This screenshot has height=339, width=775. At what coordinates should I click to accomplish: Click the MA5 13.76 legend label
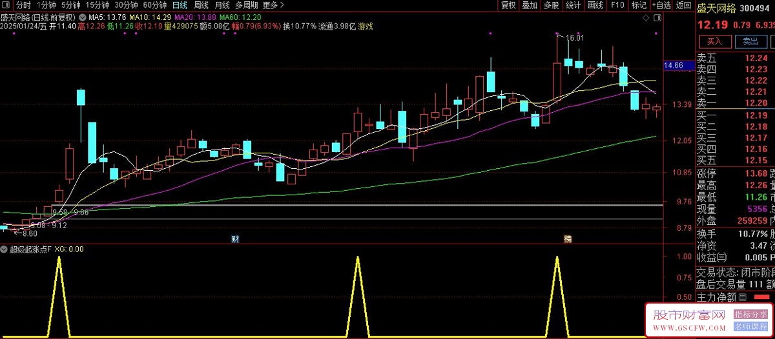point(107,17)
